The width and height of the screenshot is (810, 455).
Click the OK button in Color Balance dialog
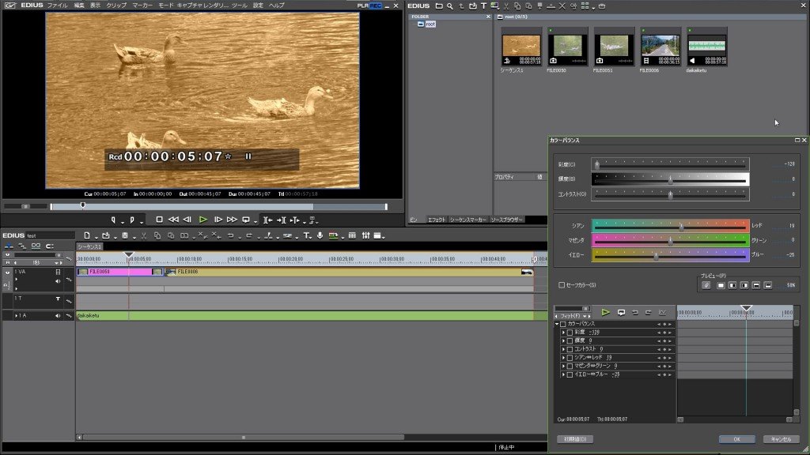(736, 439)
